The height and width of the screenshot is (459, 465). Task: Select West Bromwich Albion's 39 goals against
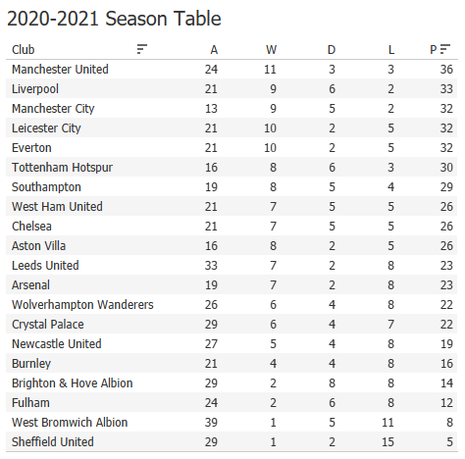pos(211,423)
